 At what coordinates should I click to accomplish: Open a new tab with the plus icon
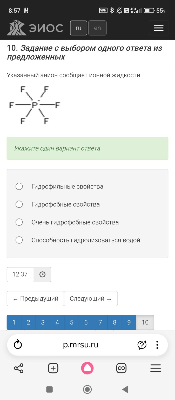click(53, 368)
